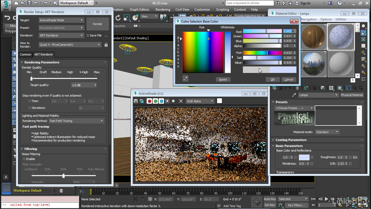Click the delete material trash icon
Screen dimensions: 371x209
click(x=297, y=88)
